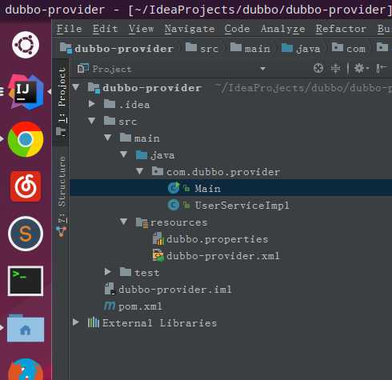The width and height of the screenshot is (392, 380).
Task: Collapse the src folder
Action: 92,121
